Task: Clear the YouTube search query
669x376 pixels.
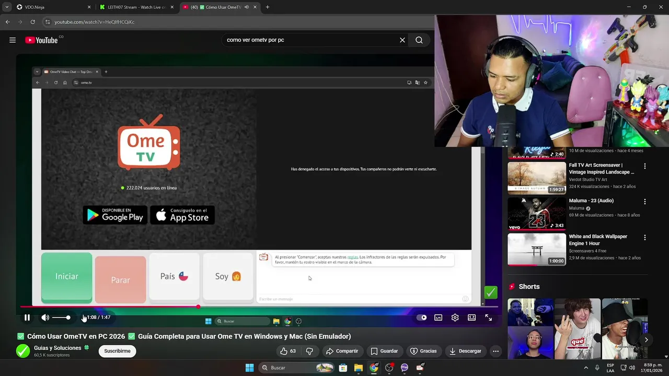Action: tap(402, 40)
